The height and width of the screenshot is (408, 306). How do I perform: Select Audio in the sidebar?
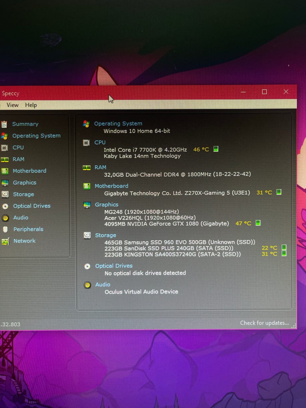point(21,218)
